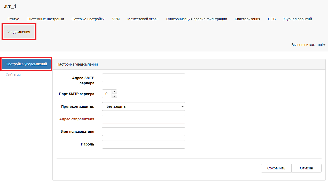Open the Межсетевой экран tab
The width and height of the screenshot is (328, 182).
(143, 19)
